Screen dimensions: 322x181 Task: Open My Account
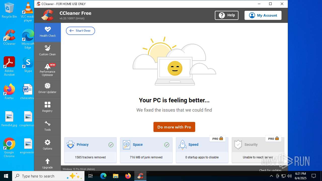click(263, 15)
